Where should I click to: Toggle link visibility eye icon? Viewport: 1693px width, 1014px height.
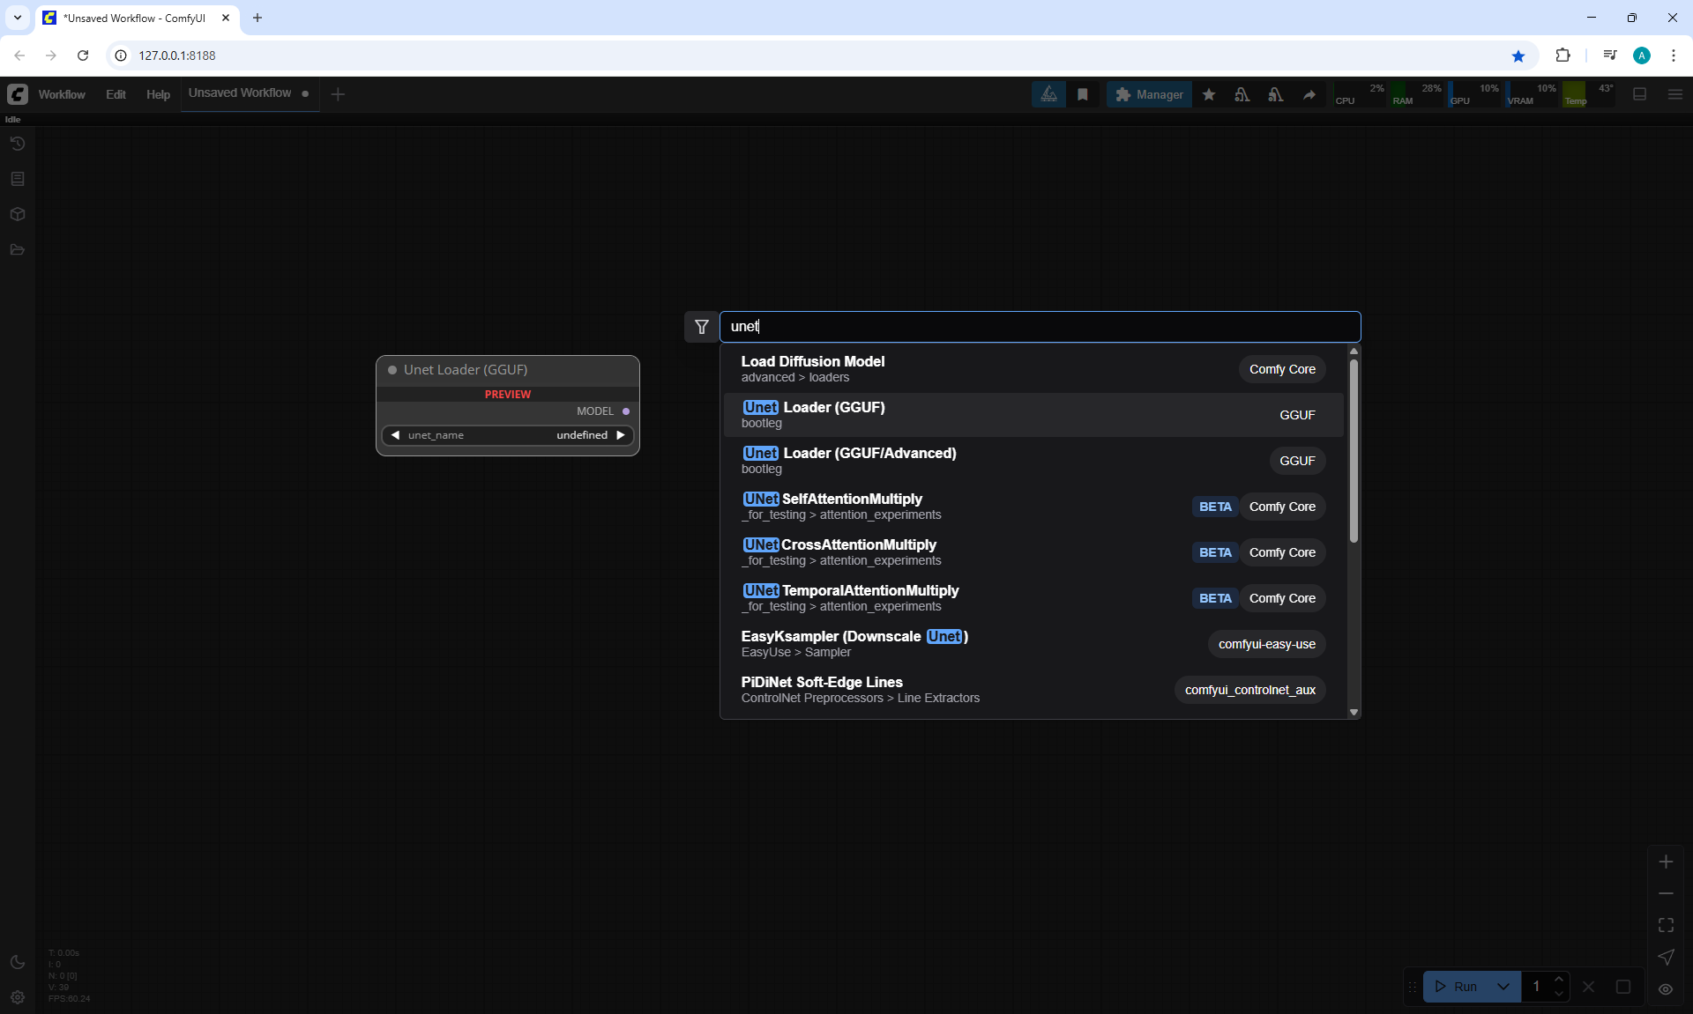1666,989
